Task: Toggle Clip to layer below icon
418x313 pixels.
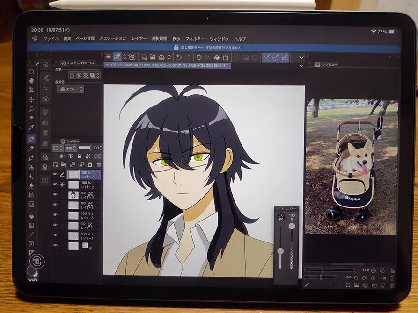Action: [x=62, y=156]
